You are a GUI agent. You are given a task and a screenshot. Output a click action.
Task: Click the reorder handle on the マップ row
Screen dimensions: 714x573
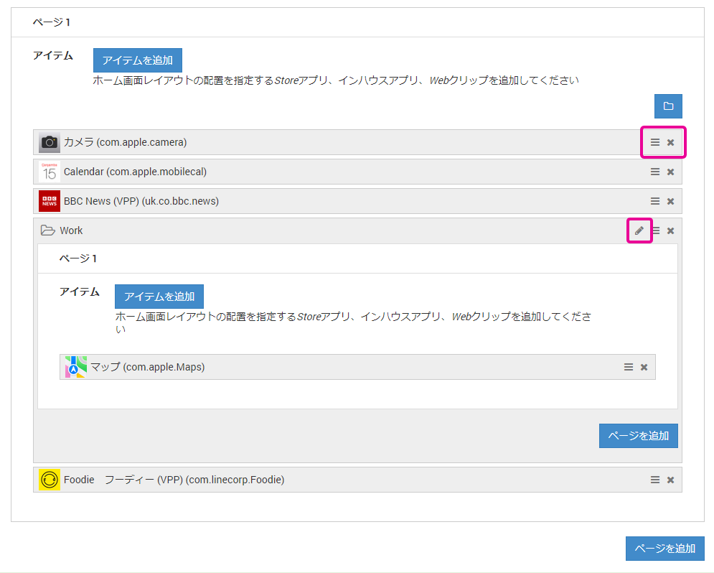(629, 367)
